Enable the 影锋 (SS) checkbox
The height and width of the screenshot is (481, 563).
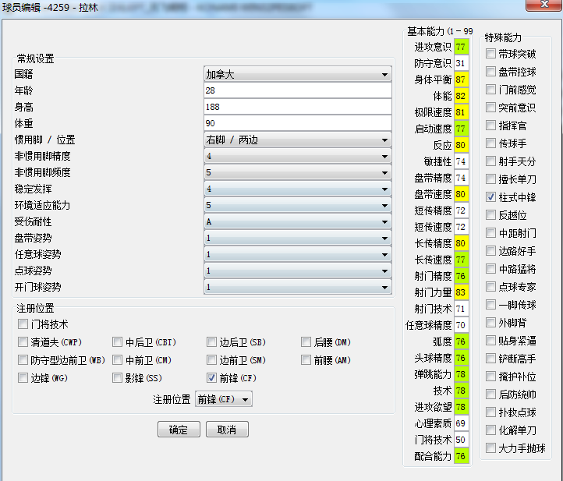pos(118,377)
